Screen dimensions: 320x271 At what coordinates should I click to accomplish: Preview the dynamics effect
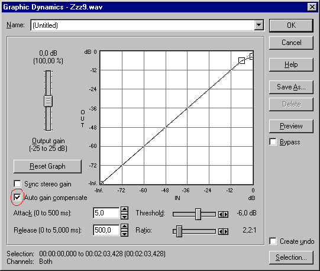tap(291, 126)
